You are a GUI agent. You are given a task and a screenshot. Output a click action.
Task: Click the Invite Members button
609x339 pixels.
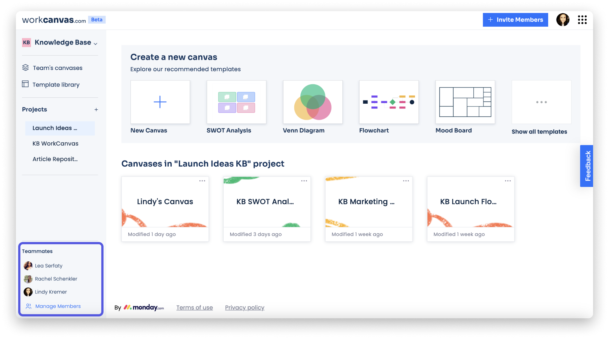pos(515,20)
